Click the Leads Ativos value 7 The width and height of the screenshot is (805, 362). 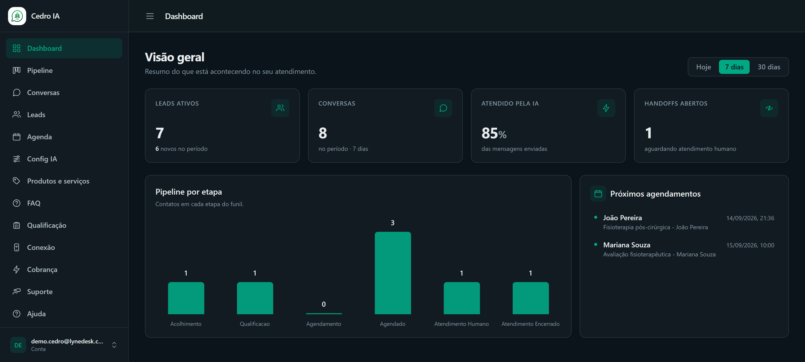click(x=160, y=133)
